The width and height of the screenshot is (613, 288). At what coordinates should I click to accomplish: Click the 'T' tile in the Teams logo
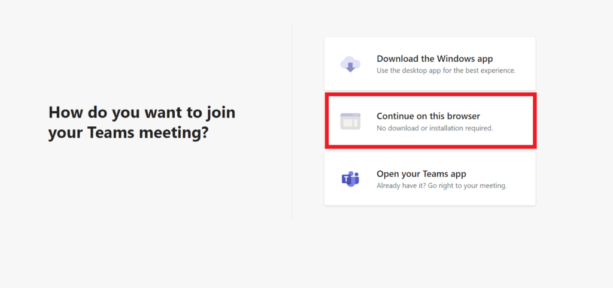click(347, 179)
